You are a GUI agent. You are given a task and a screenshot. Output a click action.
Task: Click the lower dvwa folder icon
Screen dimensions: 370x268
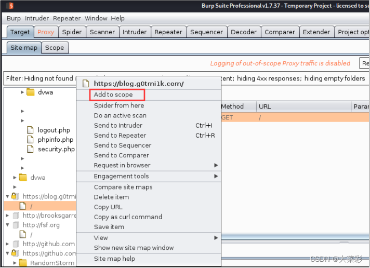(23, 178)
